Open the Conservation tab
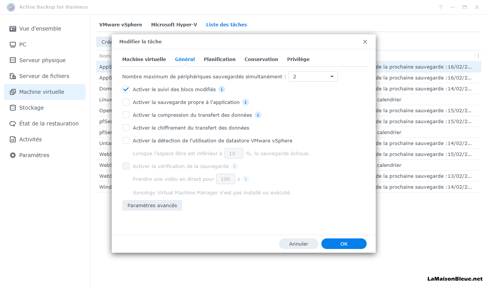 (261, 59)
